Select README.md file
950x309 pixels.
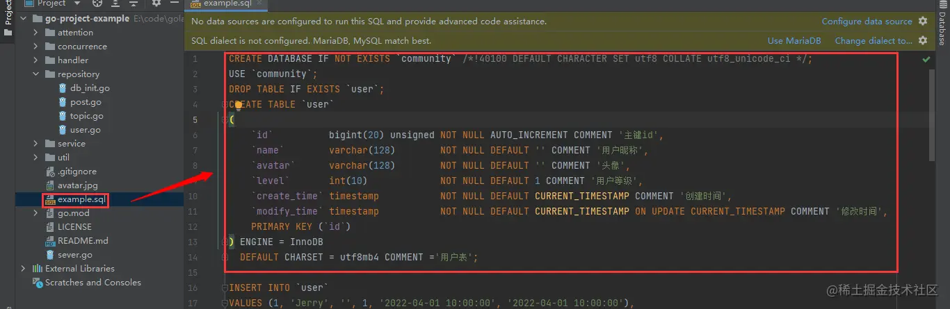(x=83, y=241)
